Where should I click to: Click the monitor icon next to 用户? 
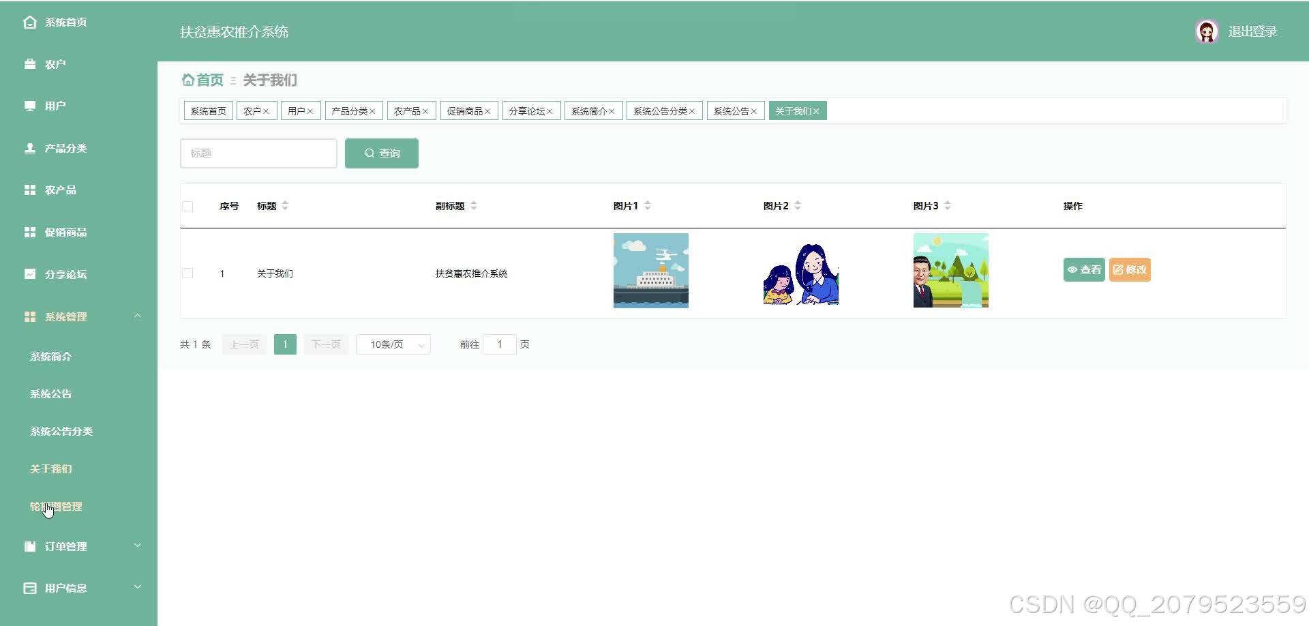30,106
